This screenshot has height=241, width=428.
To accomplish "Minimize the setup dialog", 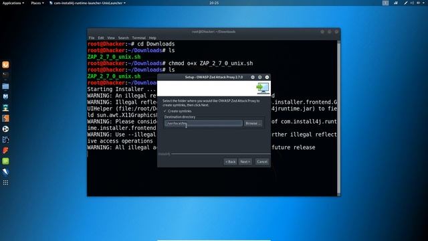I will coord(253,78).
